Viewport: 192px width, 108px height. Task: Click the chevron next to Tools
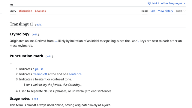tap(184, 11)
